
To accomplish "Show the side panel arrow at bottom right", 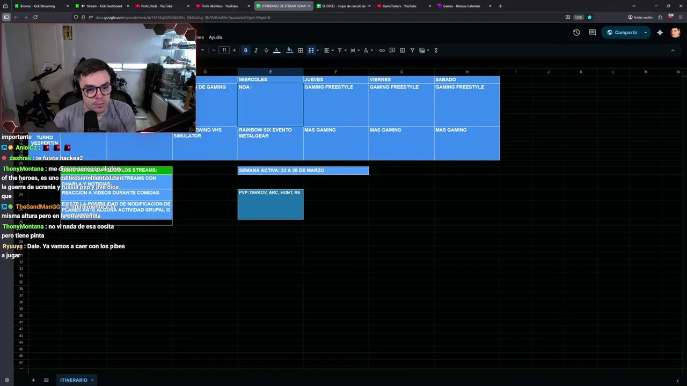I will pyautogui.click(x=677, y=380).
